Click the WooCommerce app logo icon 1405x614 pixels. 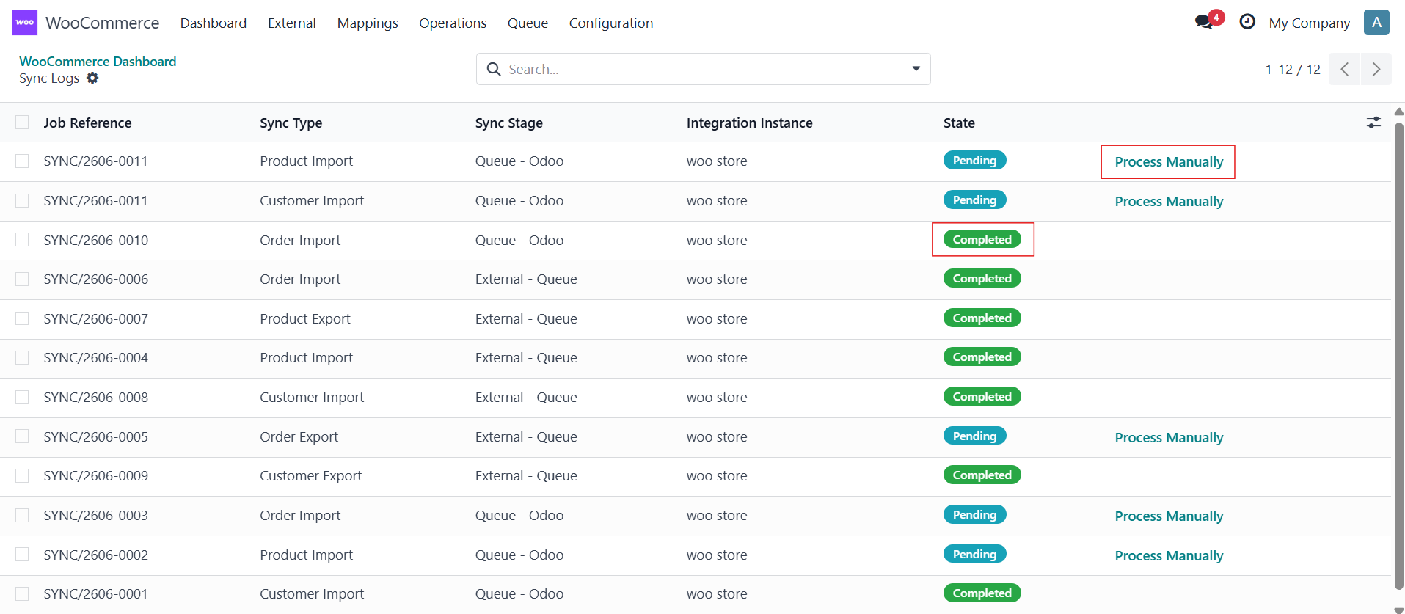coord(24,23)
